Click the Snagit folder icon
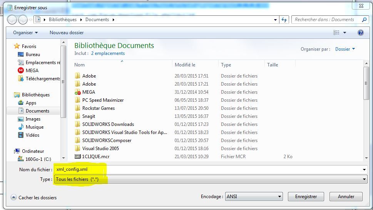The width and height of the screenshot is (373, 210). tap(77, 116)
